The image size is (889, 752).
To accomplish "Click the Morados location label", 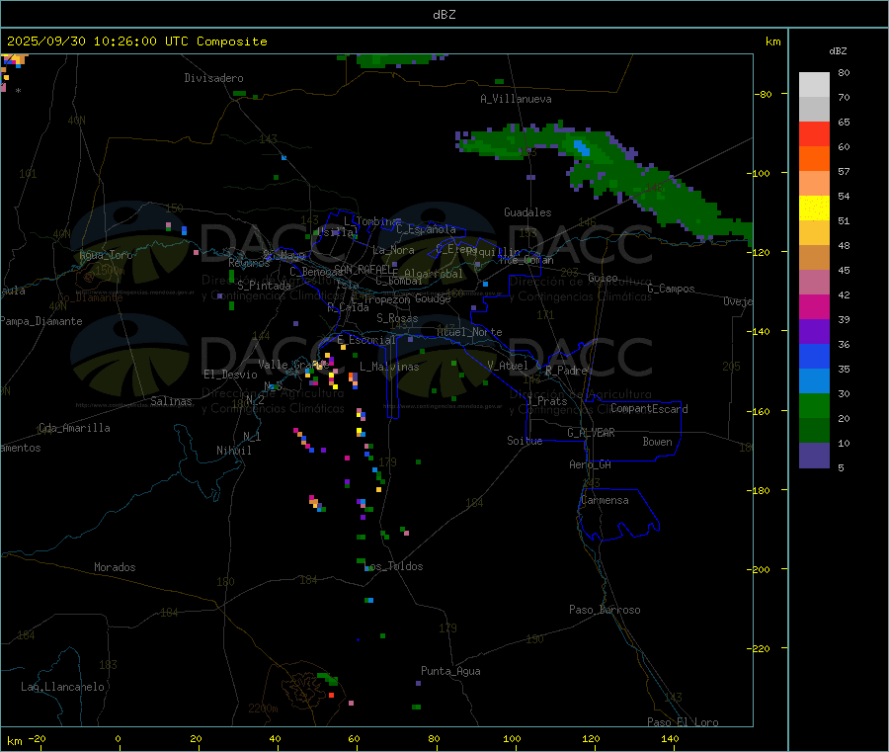I will tap(115, 567).
